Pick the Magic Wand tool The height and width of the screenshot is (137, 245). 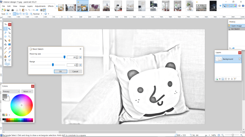6,40
